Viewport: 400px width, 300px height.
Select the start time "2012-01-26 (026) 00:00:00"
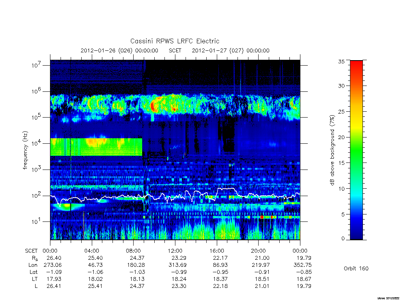pyautogui.click(x=120, y=50)
